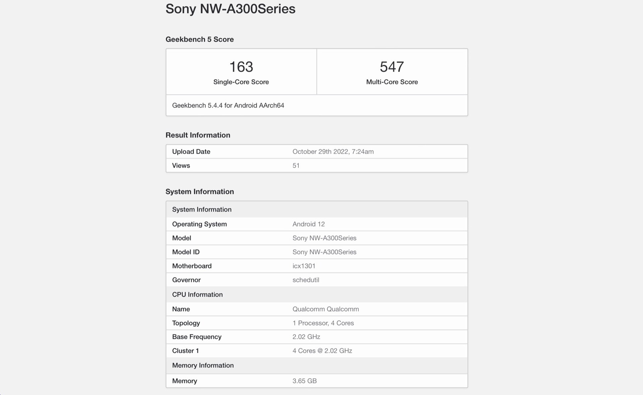Click the 3.65 GB memory value
This screenshot has width=643, height=395.
click(304, 381)
